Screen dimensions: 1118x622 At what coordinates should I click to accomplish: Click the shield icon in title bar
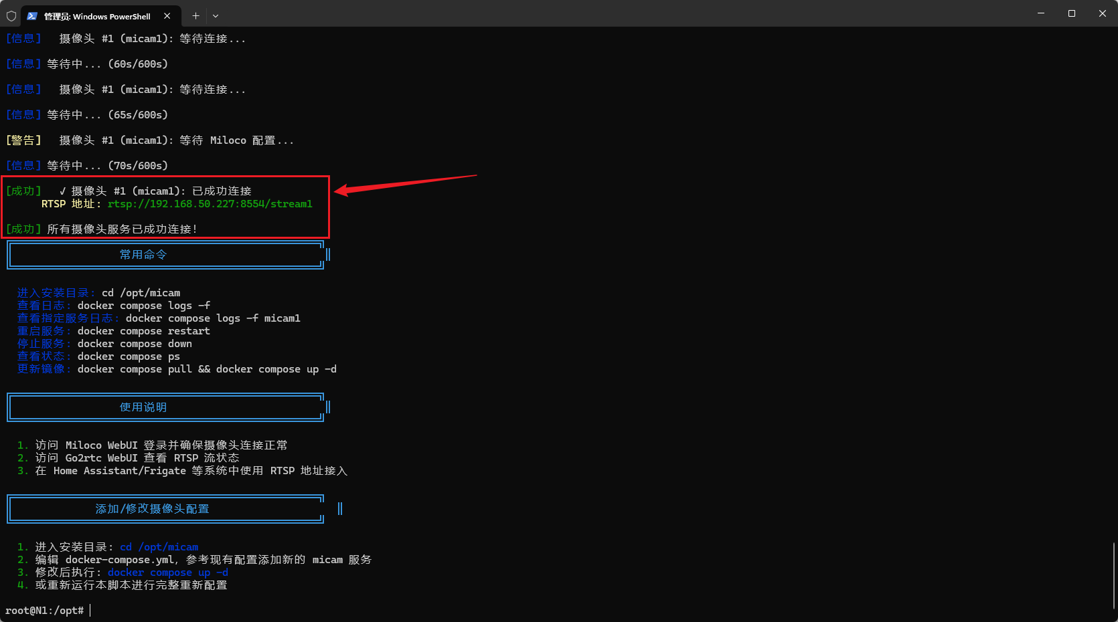11,15
